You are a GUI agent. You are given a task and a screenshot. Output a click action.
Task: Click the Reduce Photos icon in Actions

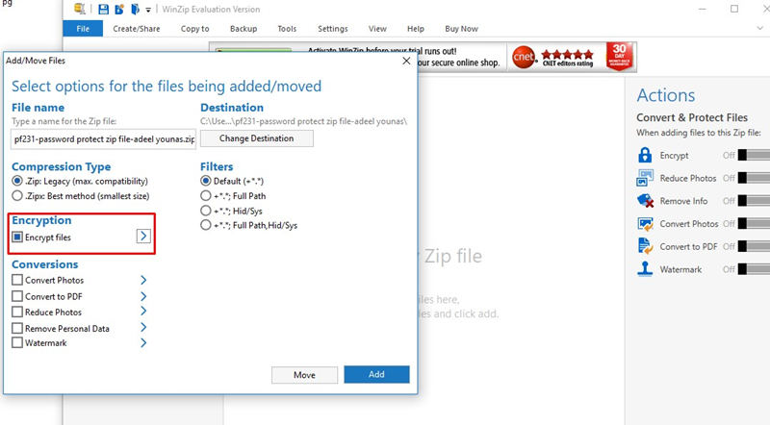click(645, 178)
